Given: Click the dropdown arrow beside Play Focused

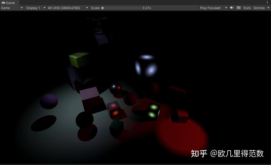Looking at the screenshot, I should [x=226, y=8].
